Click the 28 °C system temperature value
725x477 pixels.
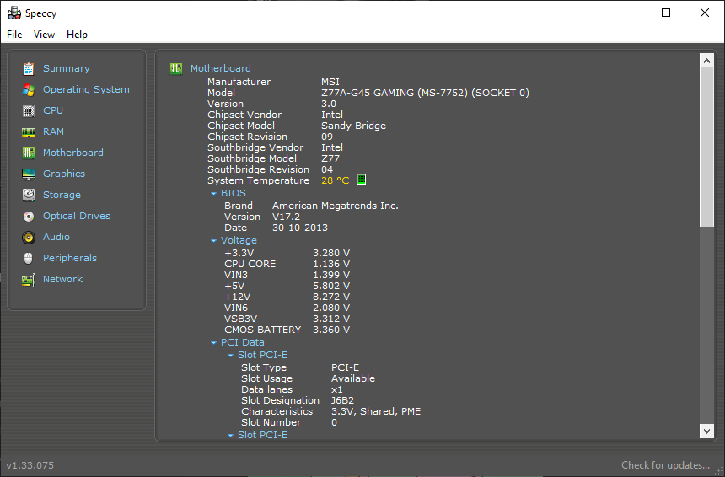pos(336,180)
